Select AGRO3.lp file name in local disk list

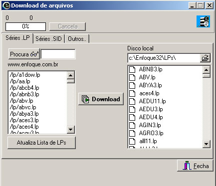tap(151, 133)
